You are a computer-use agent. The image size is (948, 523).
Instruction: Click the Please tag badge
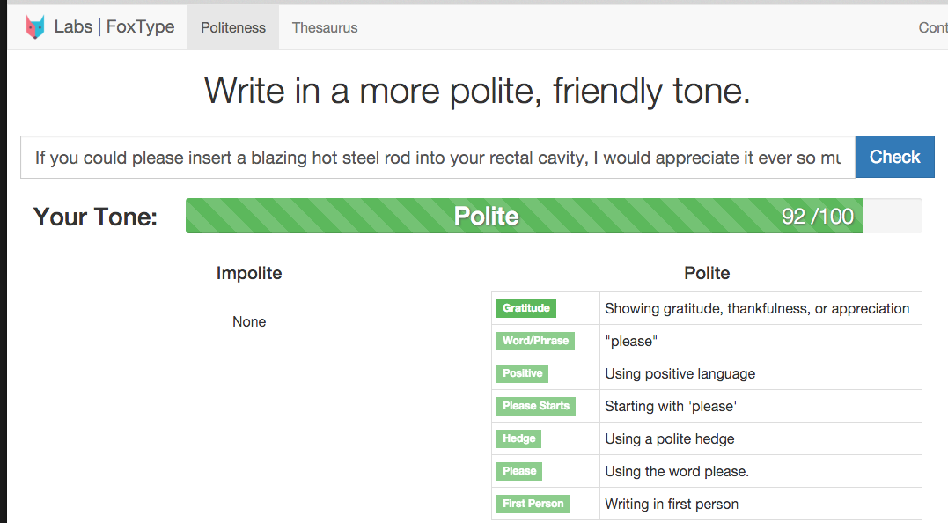pos(519,471)
